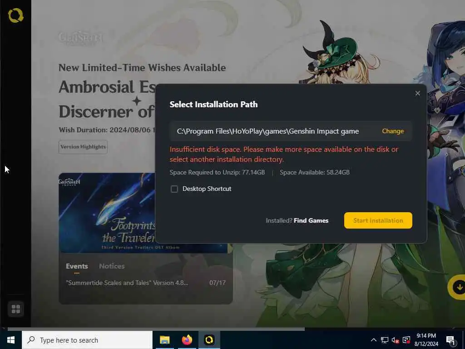Click the Type here to search box
The width and height of the screenshot is (465, 349).
coord(87,340)
